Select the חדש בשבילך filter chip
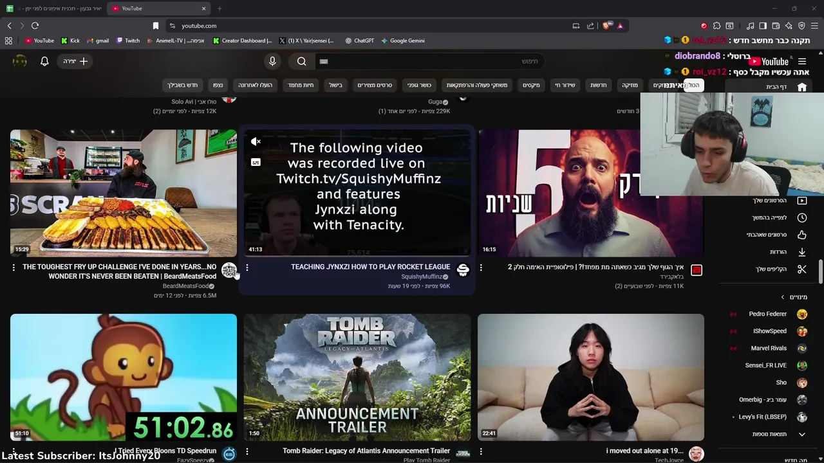Image resolution: width=824 pixels, height=463 pixels. pyautogui.click(x=183, y=85)
